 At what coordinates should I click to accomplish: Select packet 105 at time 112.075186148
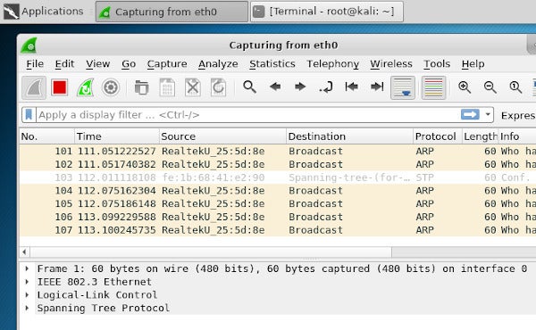tap(278, 203)
